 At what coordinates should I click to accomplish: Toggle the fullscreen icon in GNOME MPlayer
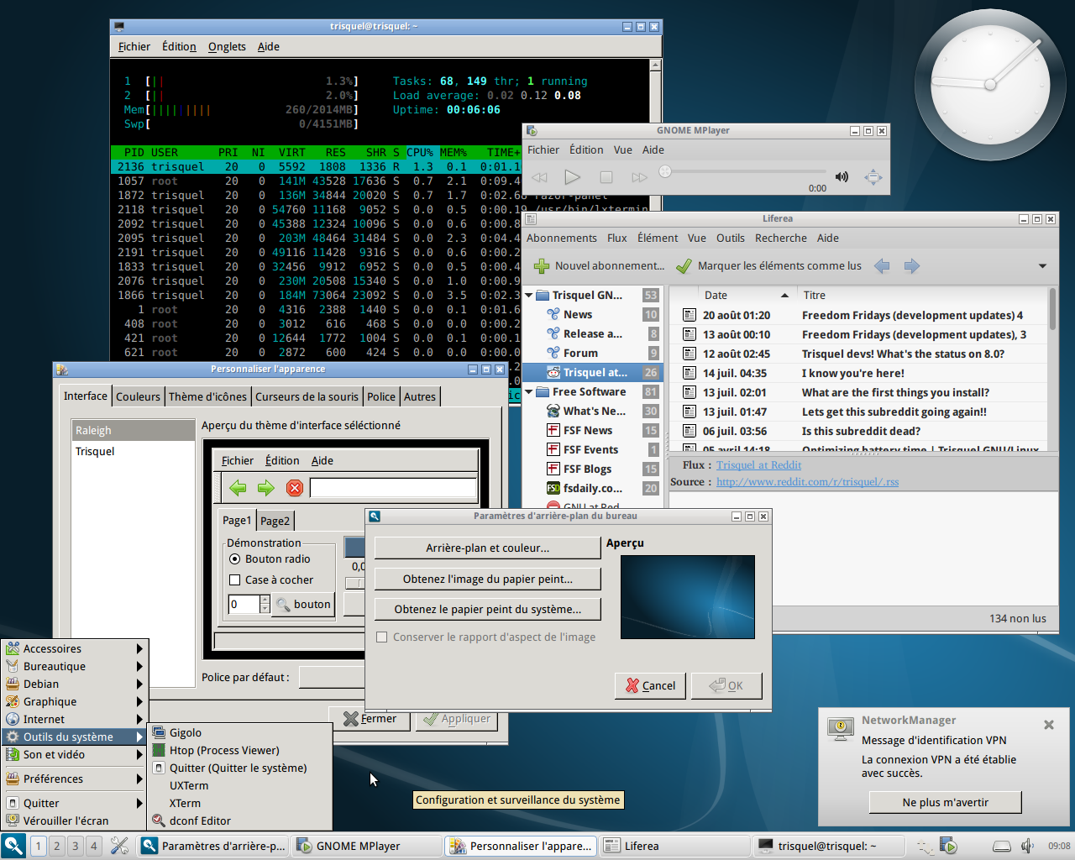click(x=873, y=176)
